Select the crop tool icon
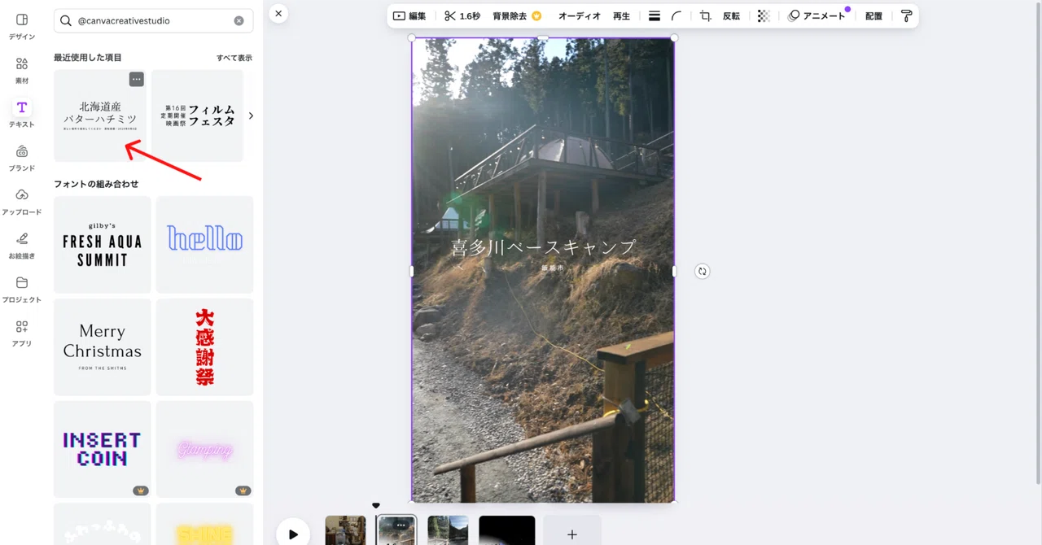 click(x=706, y=15)
